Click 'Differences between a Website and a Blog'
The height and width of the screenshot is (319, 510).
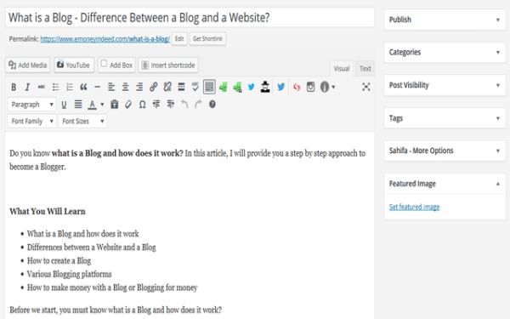(92, 248)
